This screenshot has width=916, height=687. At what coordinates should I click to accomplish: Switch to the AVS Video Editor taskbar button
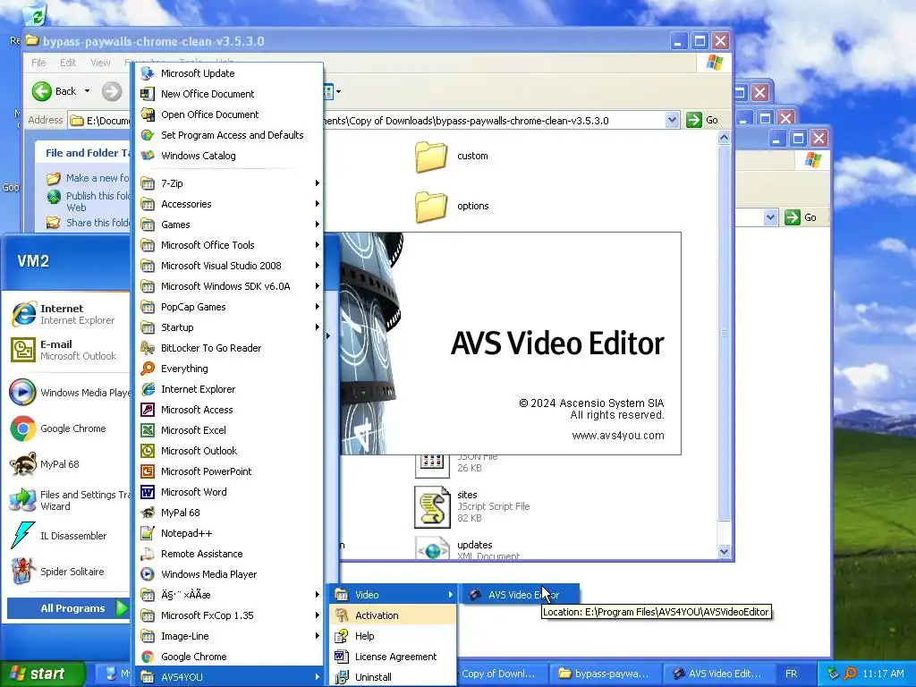(x=717, y=674)
